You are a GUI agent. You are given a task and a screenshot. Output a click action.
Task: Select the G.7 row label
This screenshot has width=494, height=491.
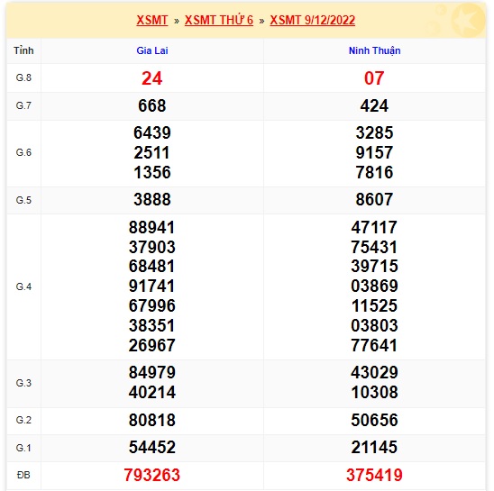(x=23, y=105)
